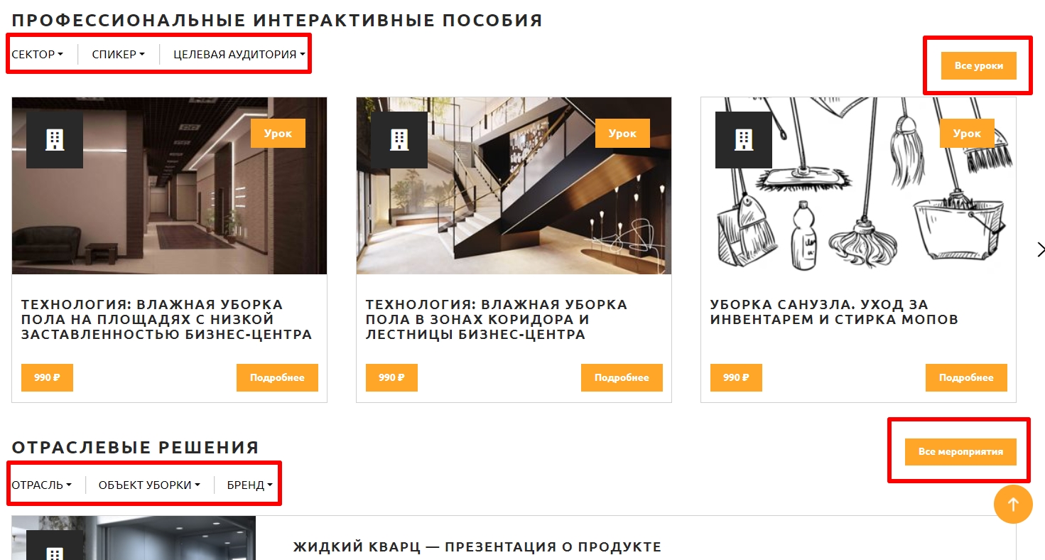
Task: Click the orange scroll-to-top arrow button
Action: [x=1013, y=505]
